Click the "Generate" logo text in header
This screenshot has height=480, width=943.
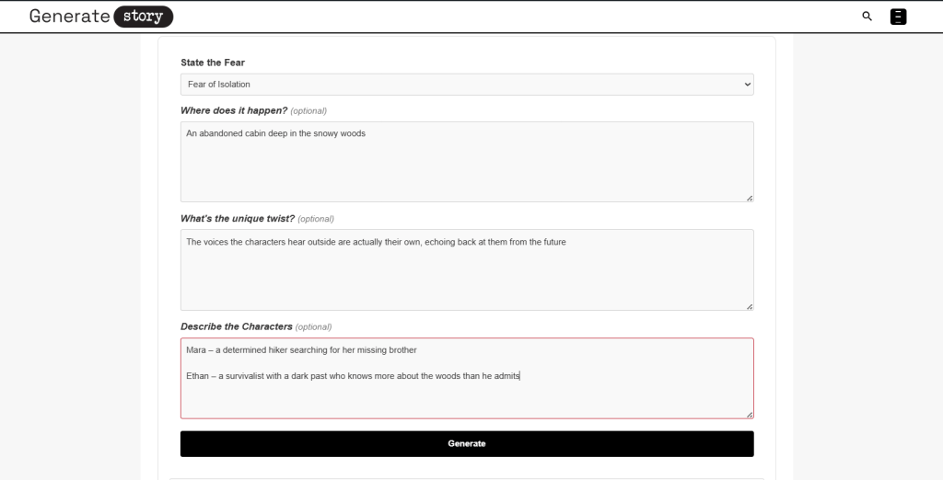tap(69, 17)
